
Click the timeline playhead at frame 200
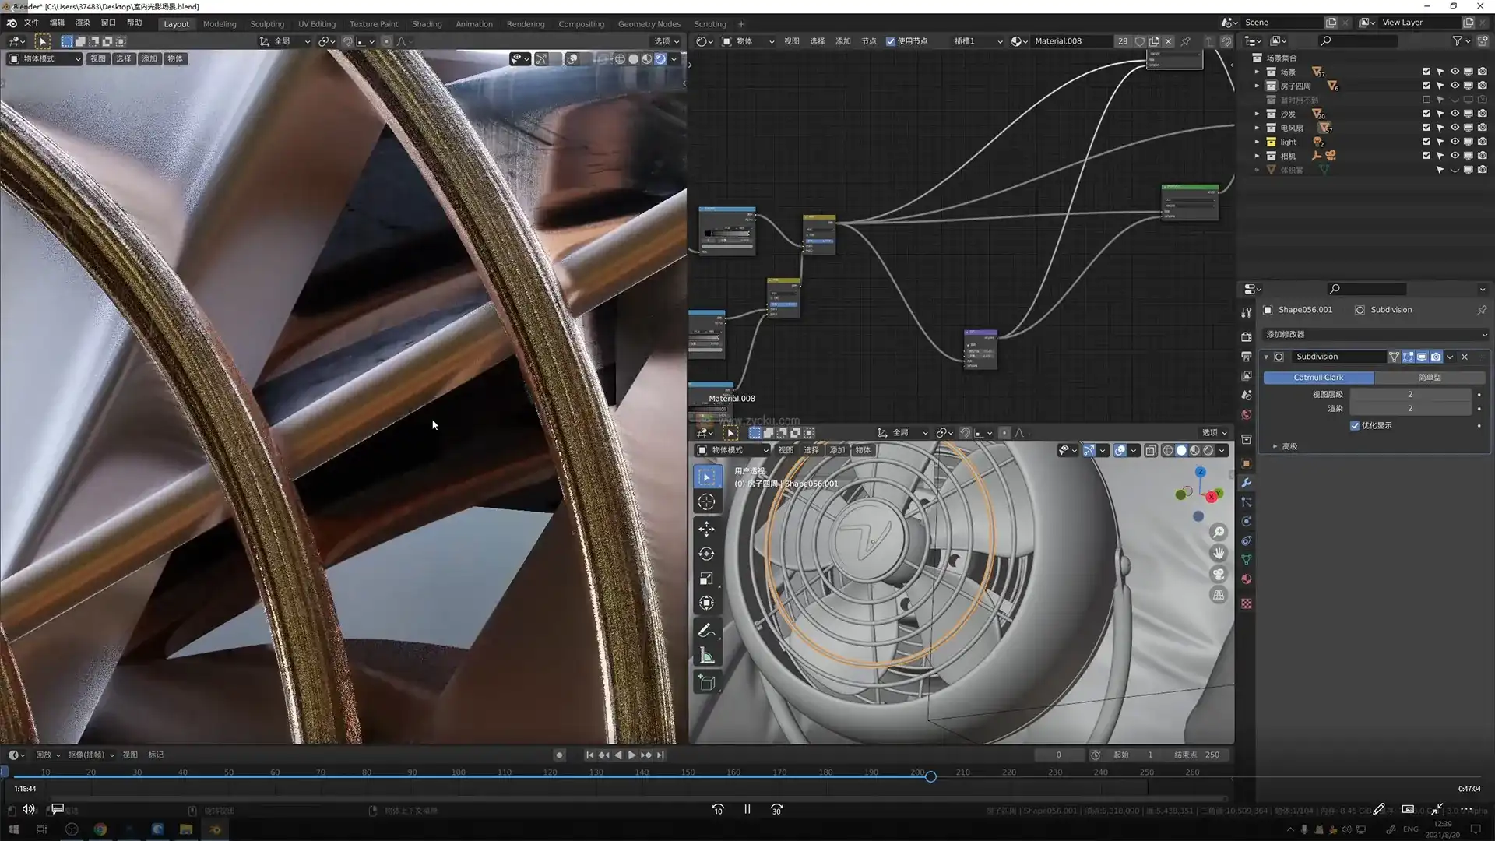(x=930, y=776)
